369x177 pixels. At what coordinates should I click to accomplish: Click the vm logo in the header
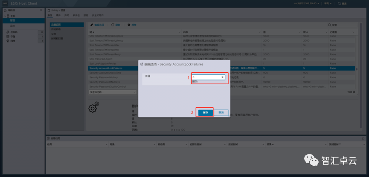pos(5,3)
